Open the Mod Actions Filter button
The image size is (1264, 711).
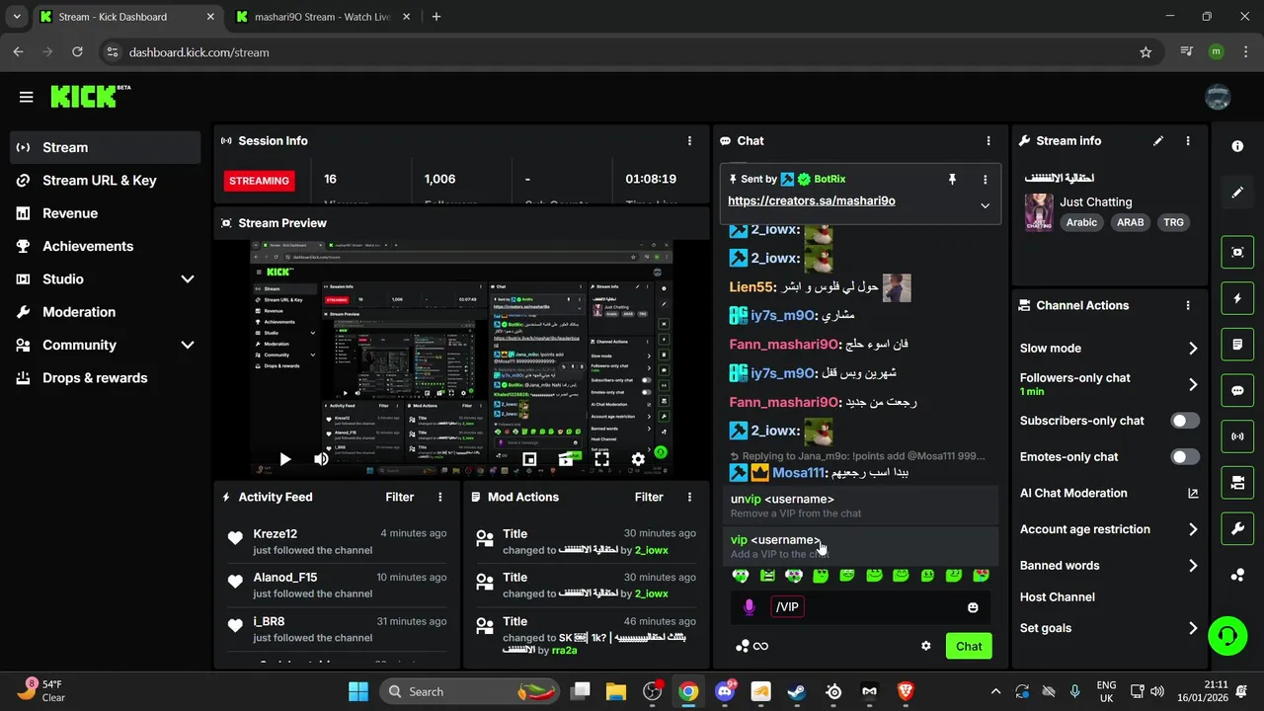click(649, 497)
